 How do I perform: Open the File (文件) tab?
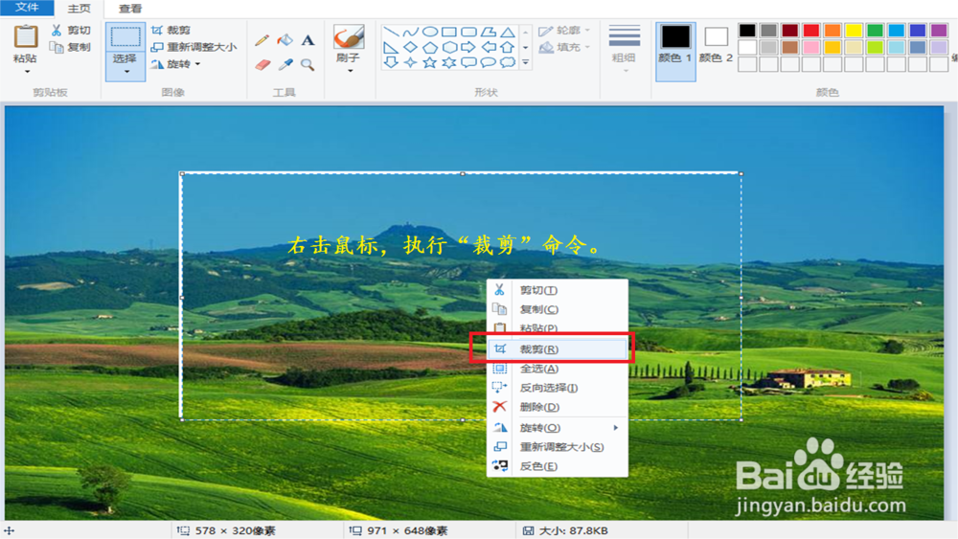[x=27, y=8]
